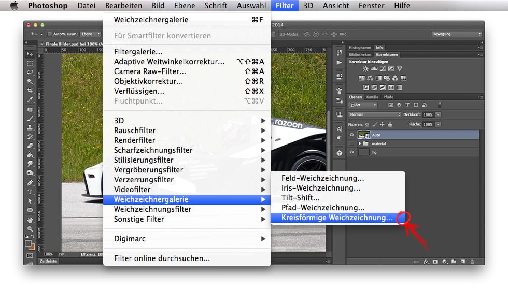
Task: Switch to the Pfade tab
Action: (388, 97)
